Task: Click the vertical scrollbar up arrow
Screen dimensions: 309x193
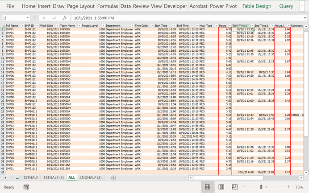Action: tap(306, 26)
